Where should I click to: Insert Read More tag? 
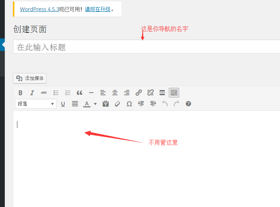pos(162,93)
